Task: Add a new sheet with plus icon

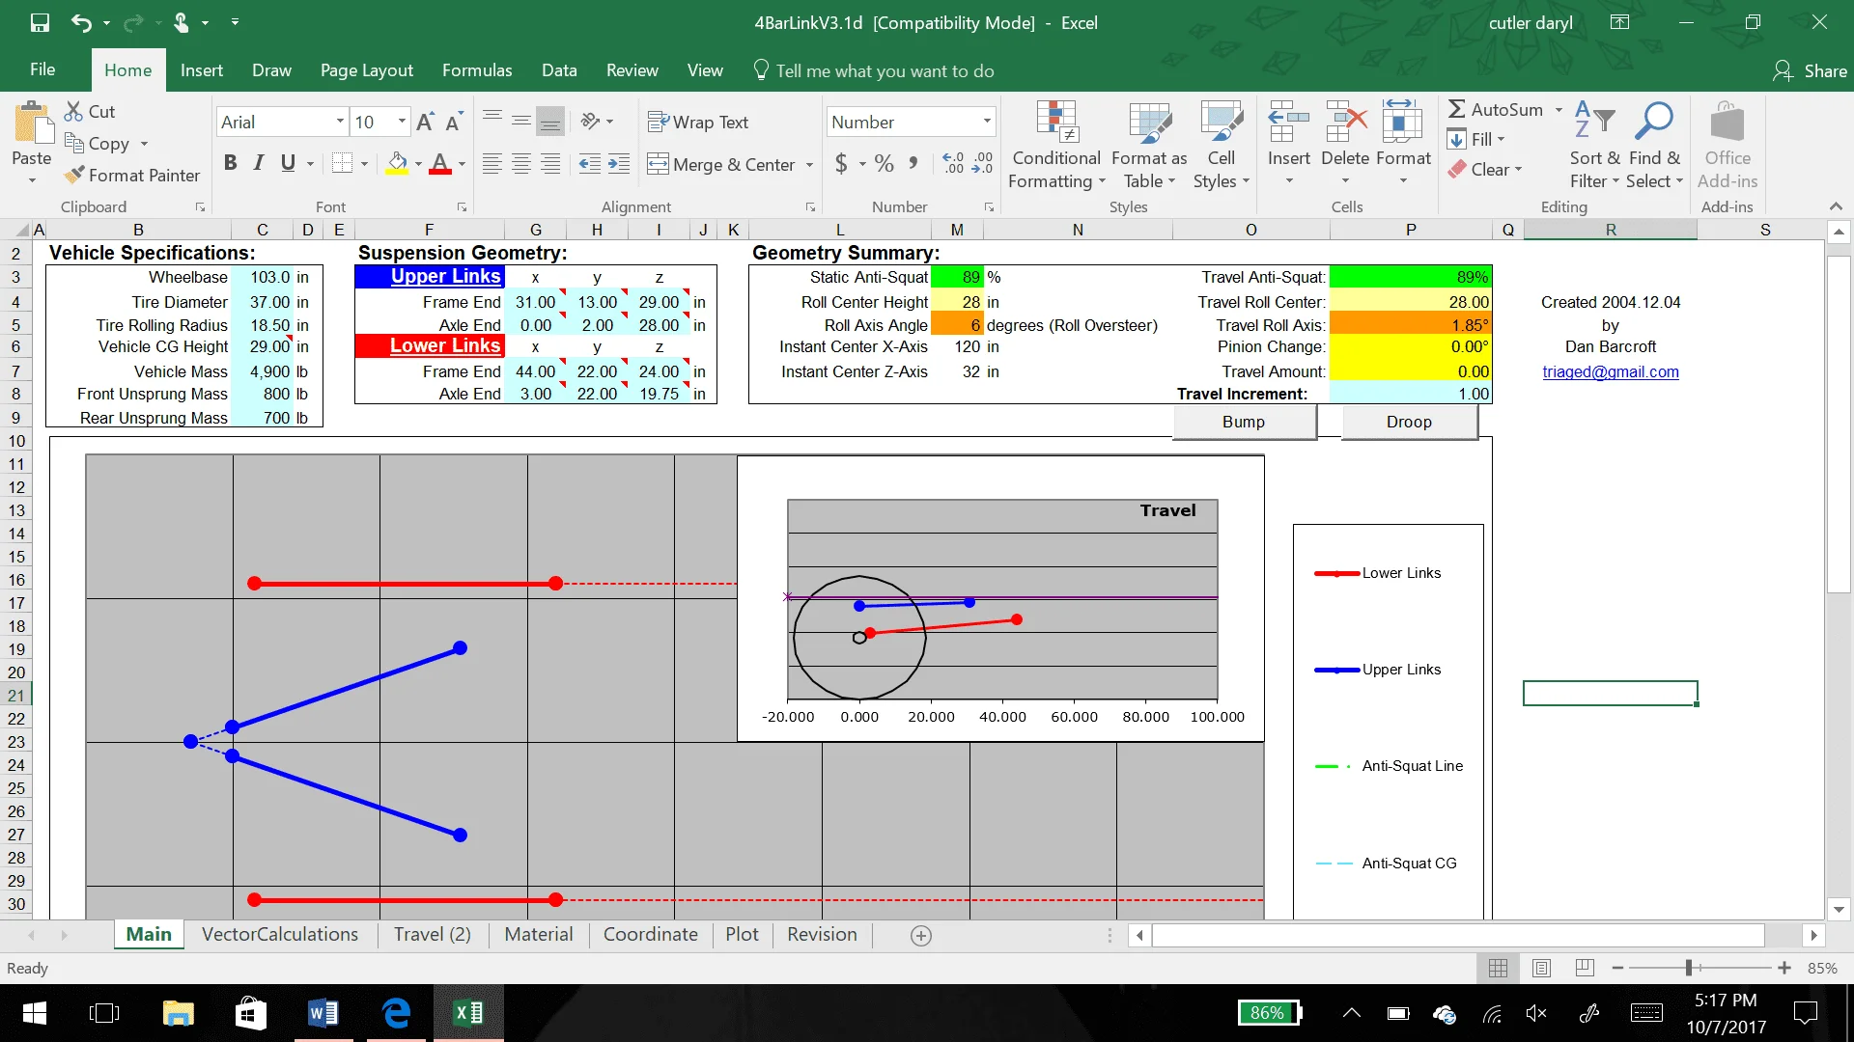Action: pyautogui.click(x=921, y=935)
